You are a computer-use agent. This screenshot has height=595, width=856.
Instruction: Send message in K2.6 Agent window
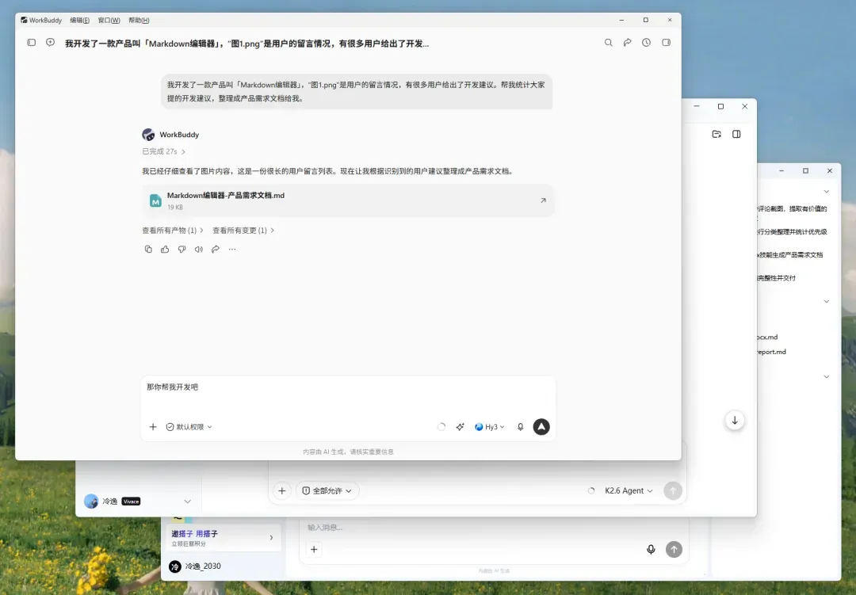point(673,490)
